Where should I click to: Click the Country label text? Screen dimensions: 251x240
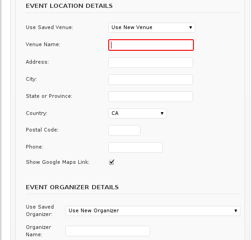[x=37, y=113]
